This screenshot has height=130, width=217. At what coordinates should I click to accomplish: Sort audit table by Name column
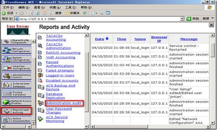tap(140, 39)
